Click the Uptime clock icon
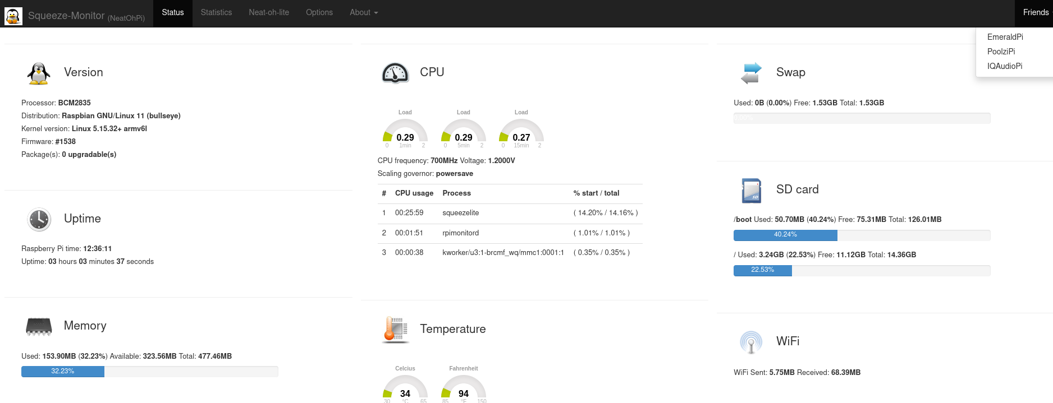Viewport: 1053px width, 403px height. click(x=39, y=219)
